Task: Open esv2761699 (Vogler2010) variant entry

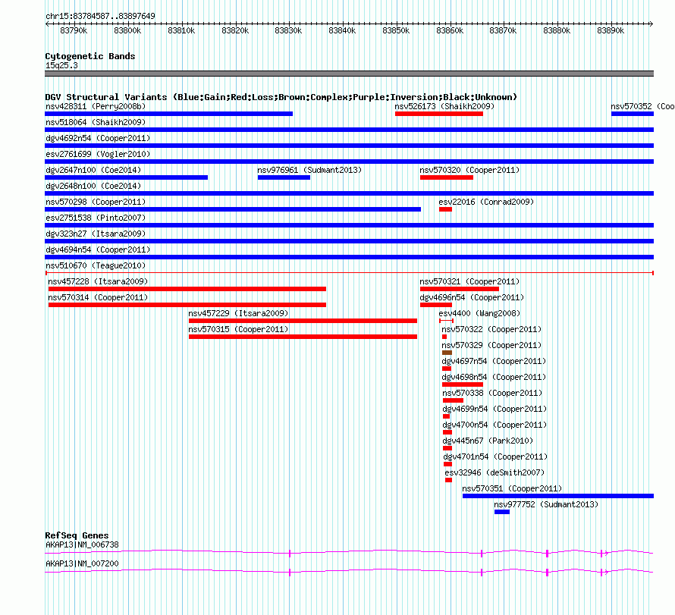Action: click(98, 154)
